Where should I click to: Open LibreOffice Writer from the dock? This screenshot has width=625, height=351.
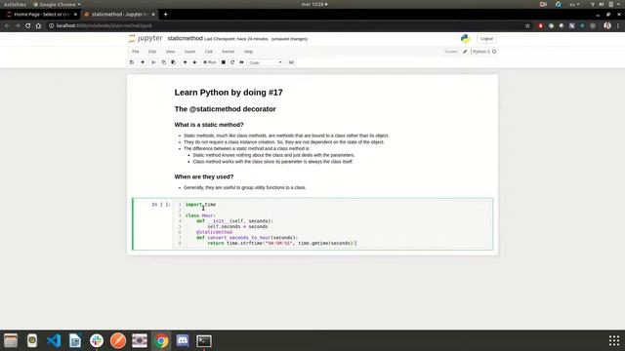click(x=75, y=340)
